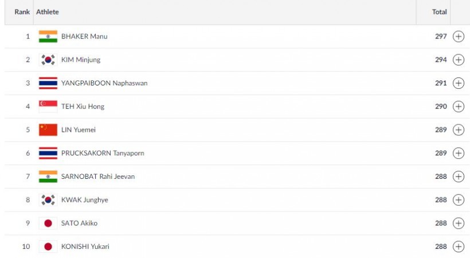This screenshot has height=258, width=470.
Task: Open SARNOBAT Rahi Jeevan details plus
Action: [x=459, y=177]
